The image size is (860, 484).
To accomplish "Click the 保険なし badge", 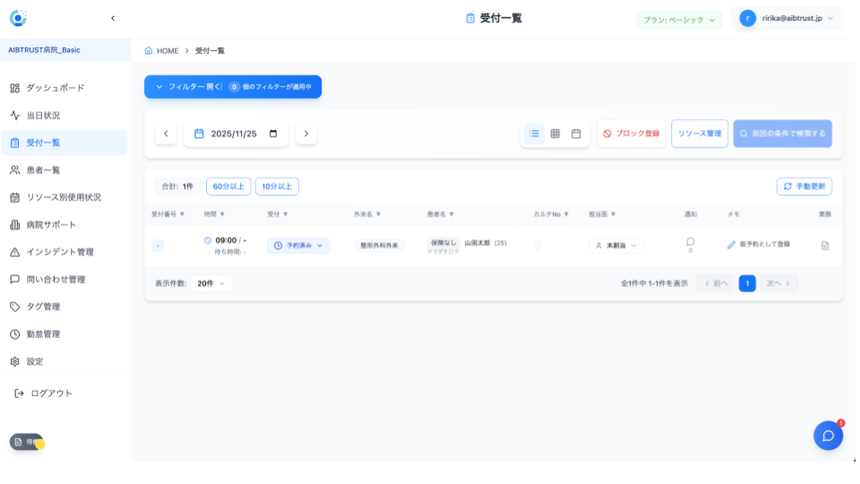I will (443, 243).
